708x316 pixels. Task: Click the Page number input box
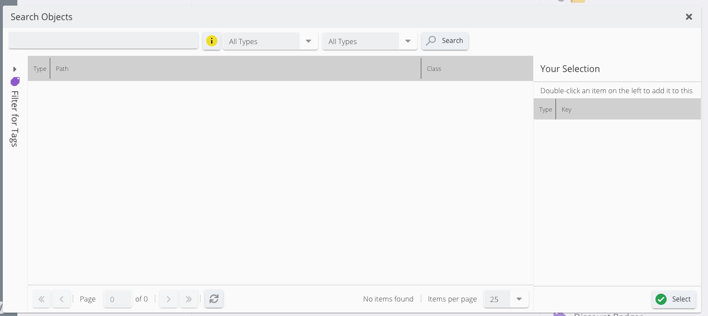(x=117, y=299)
